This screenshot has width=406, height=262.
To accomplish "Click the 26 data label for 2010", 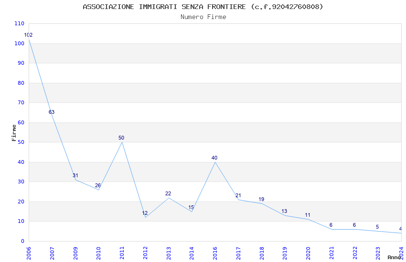I will 98,186.
